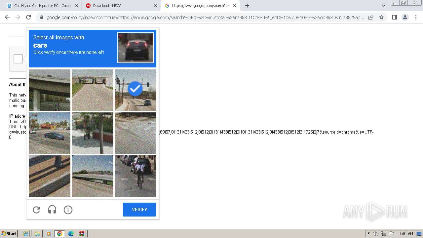Viewport: 423px width, 238px height.
Task: Show hidden system tray icons
Action: click(x=368, y=234)
